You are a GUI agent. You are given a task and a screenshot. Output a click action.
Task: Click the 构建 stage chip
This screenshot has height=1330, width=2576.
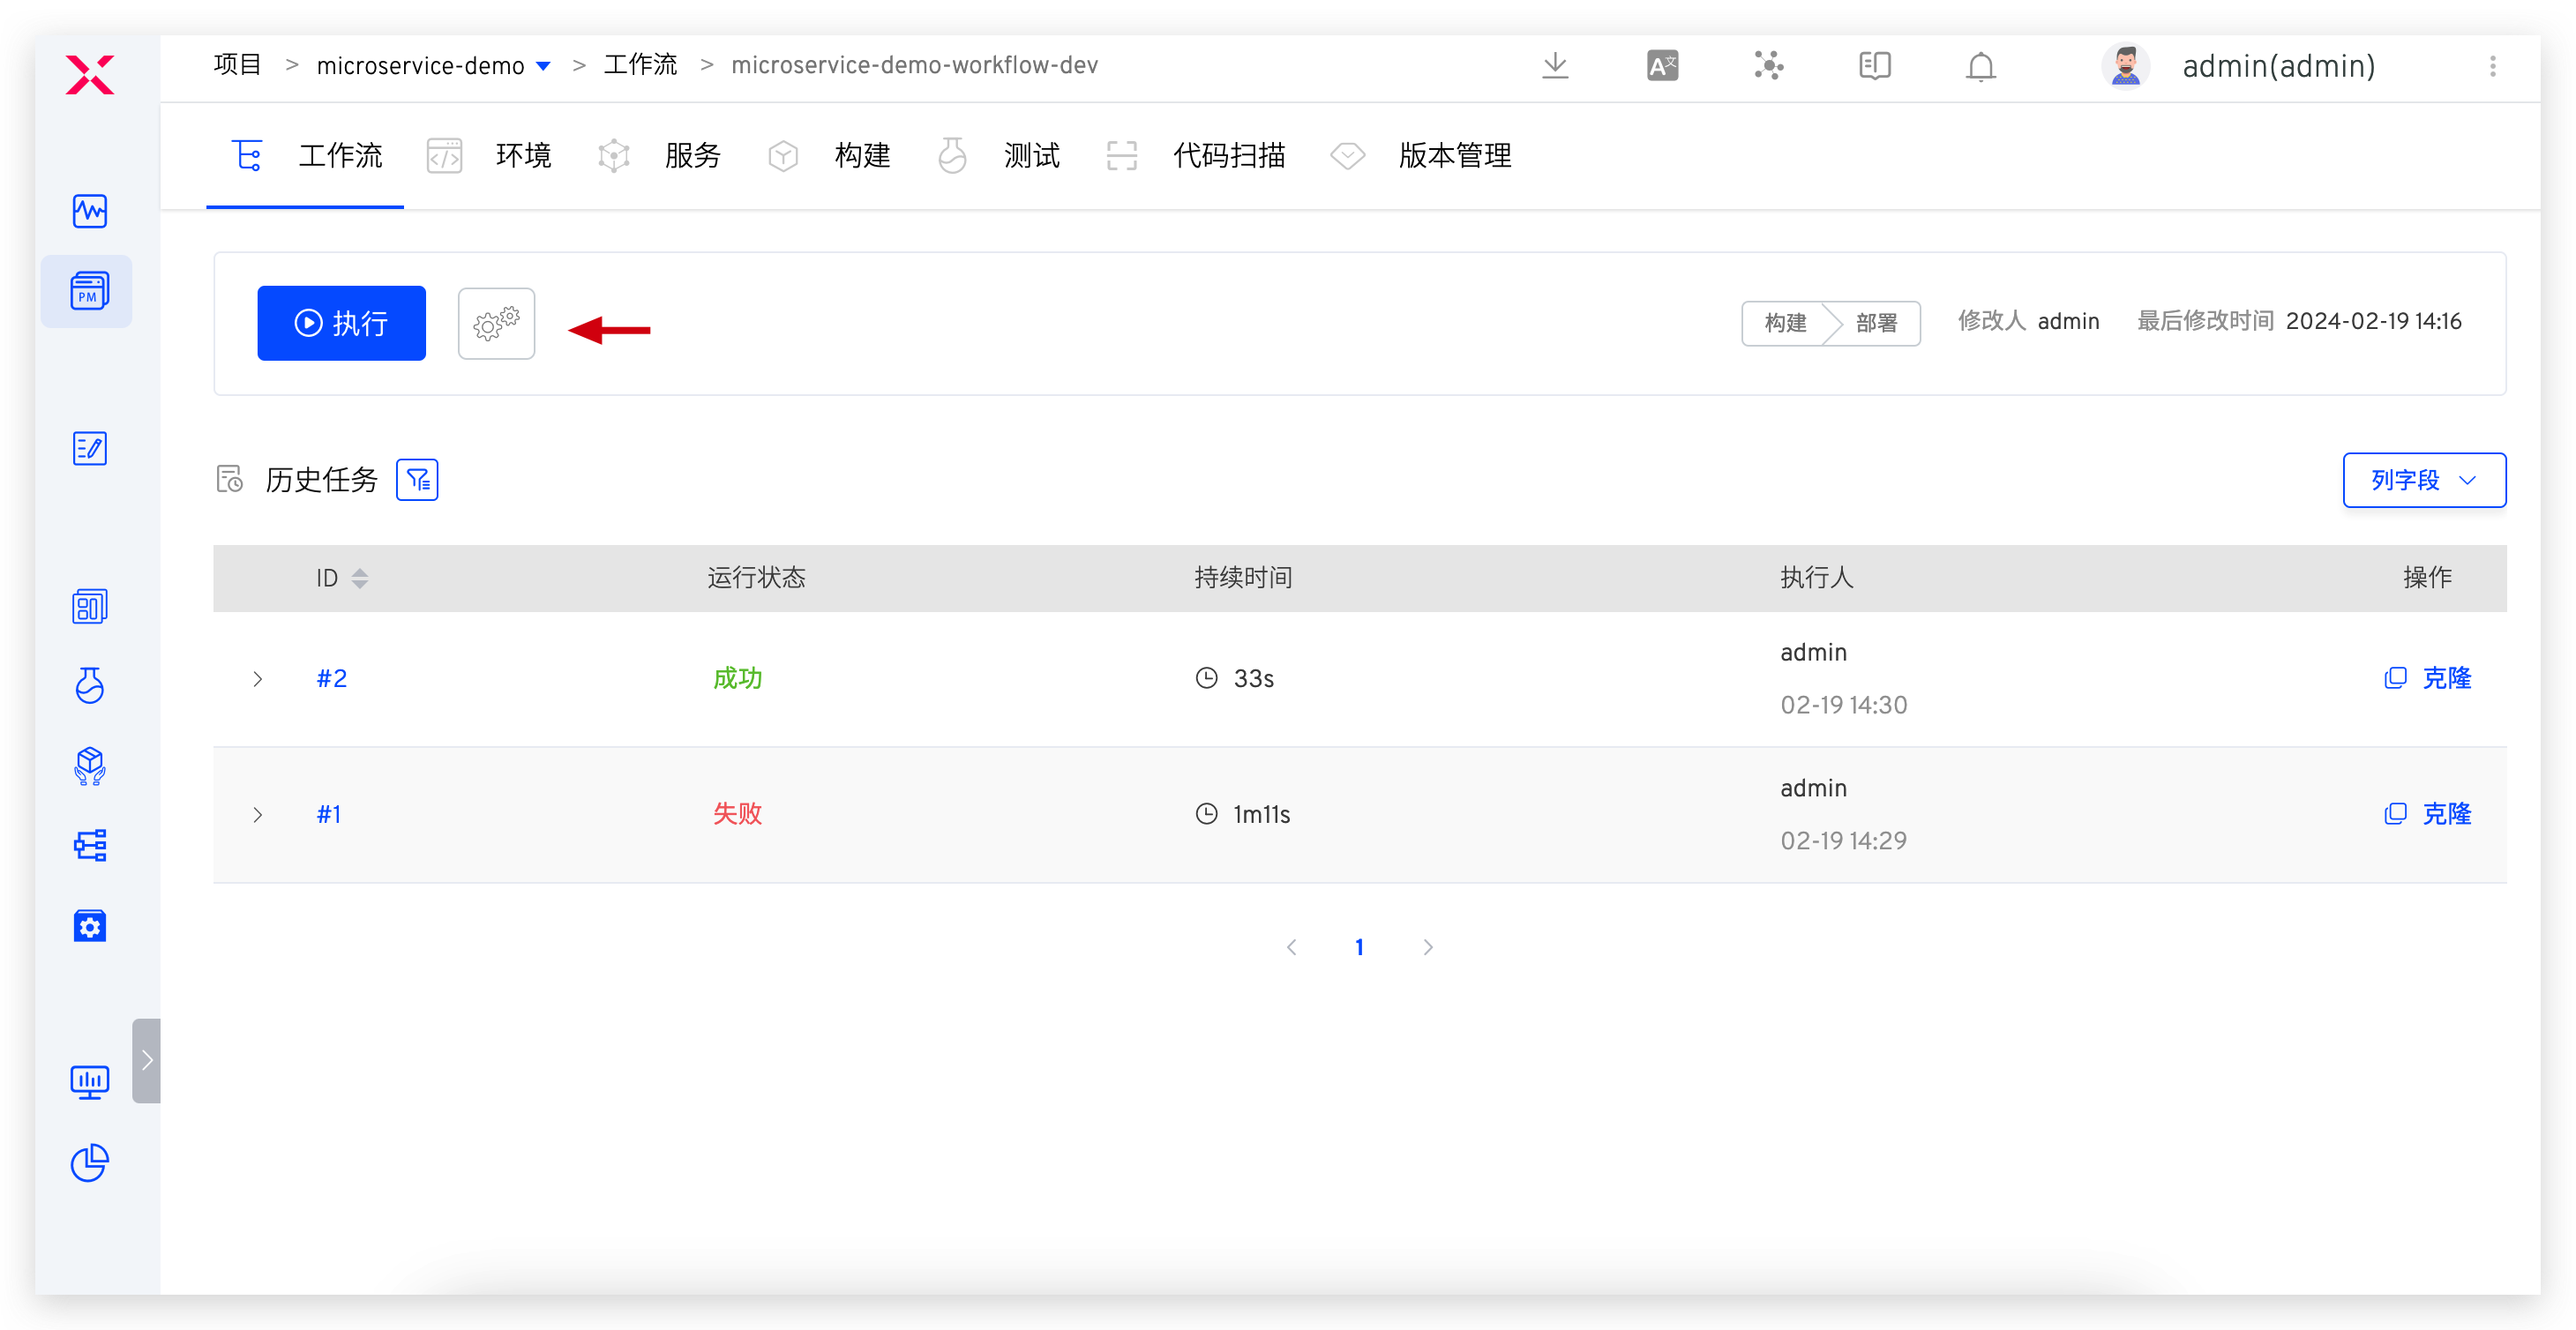click(1785, 323)
